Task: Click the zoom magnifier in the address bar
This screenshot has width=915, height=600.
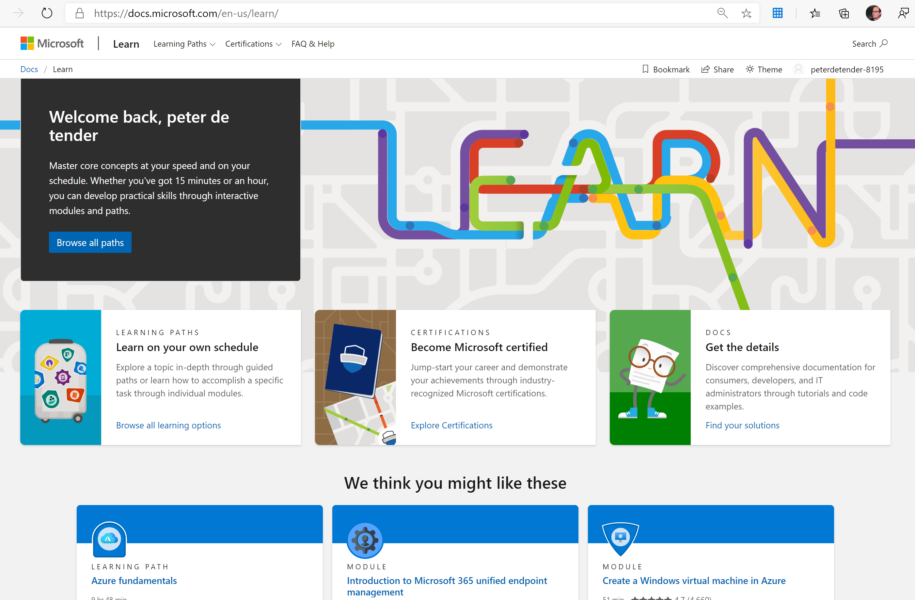Action: 723,13
